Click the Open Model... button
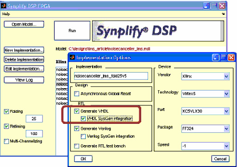This screenshot has width=237, height=167. 24,25
